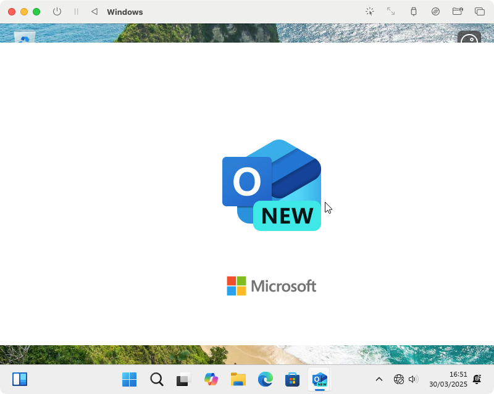Open Copilot from the taskbar

click(211, 379)
